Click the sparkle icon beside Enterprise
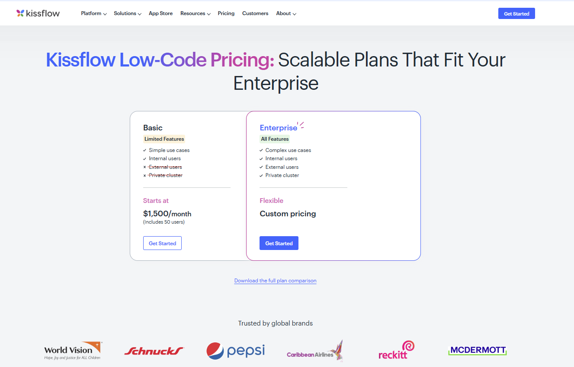 coord(301,125)
